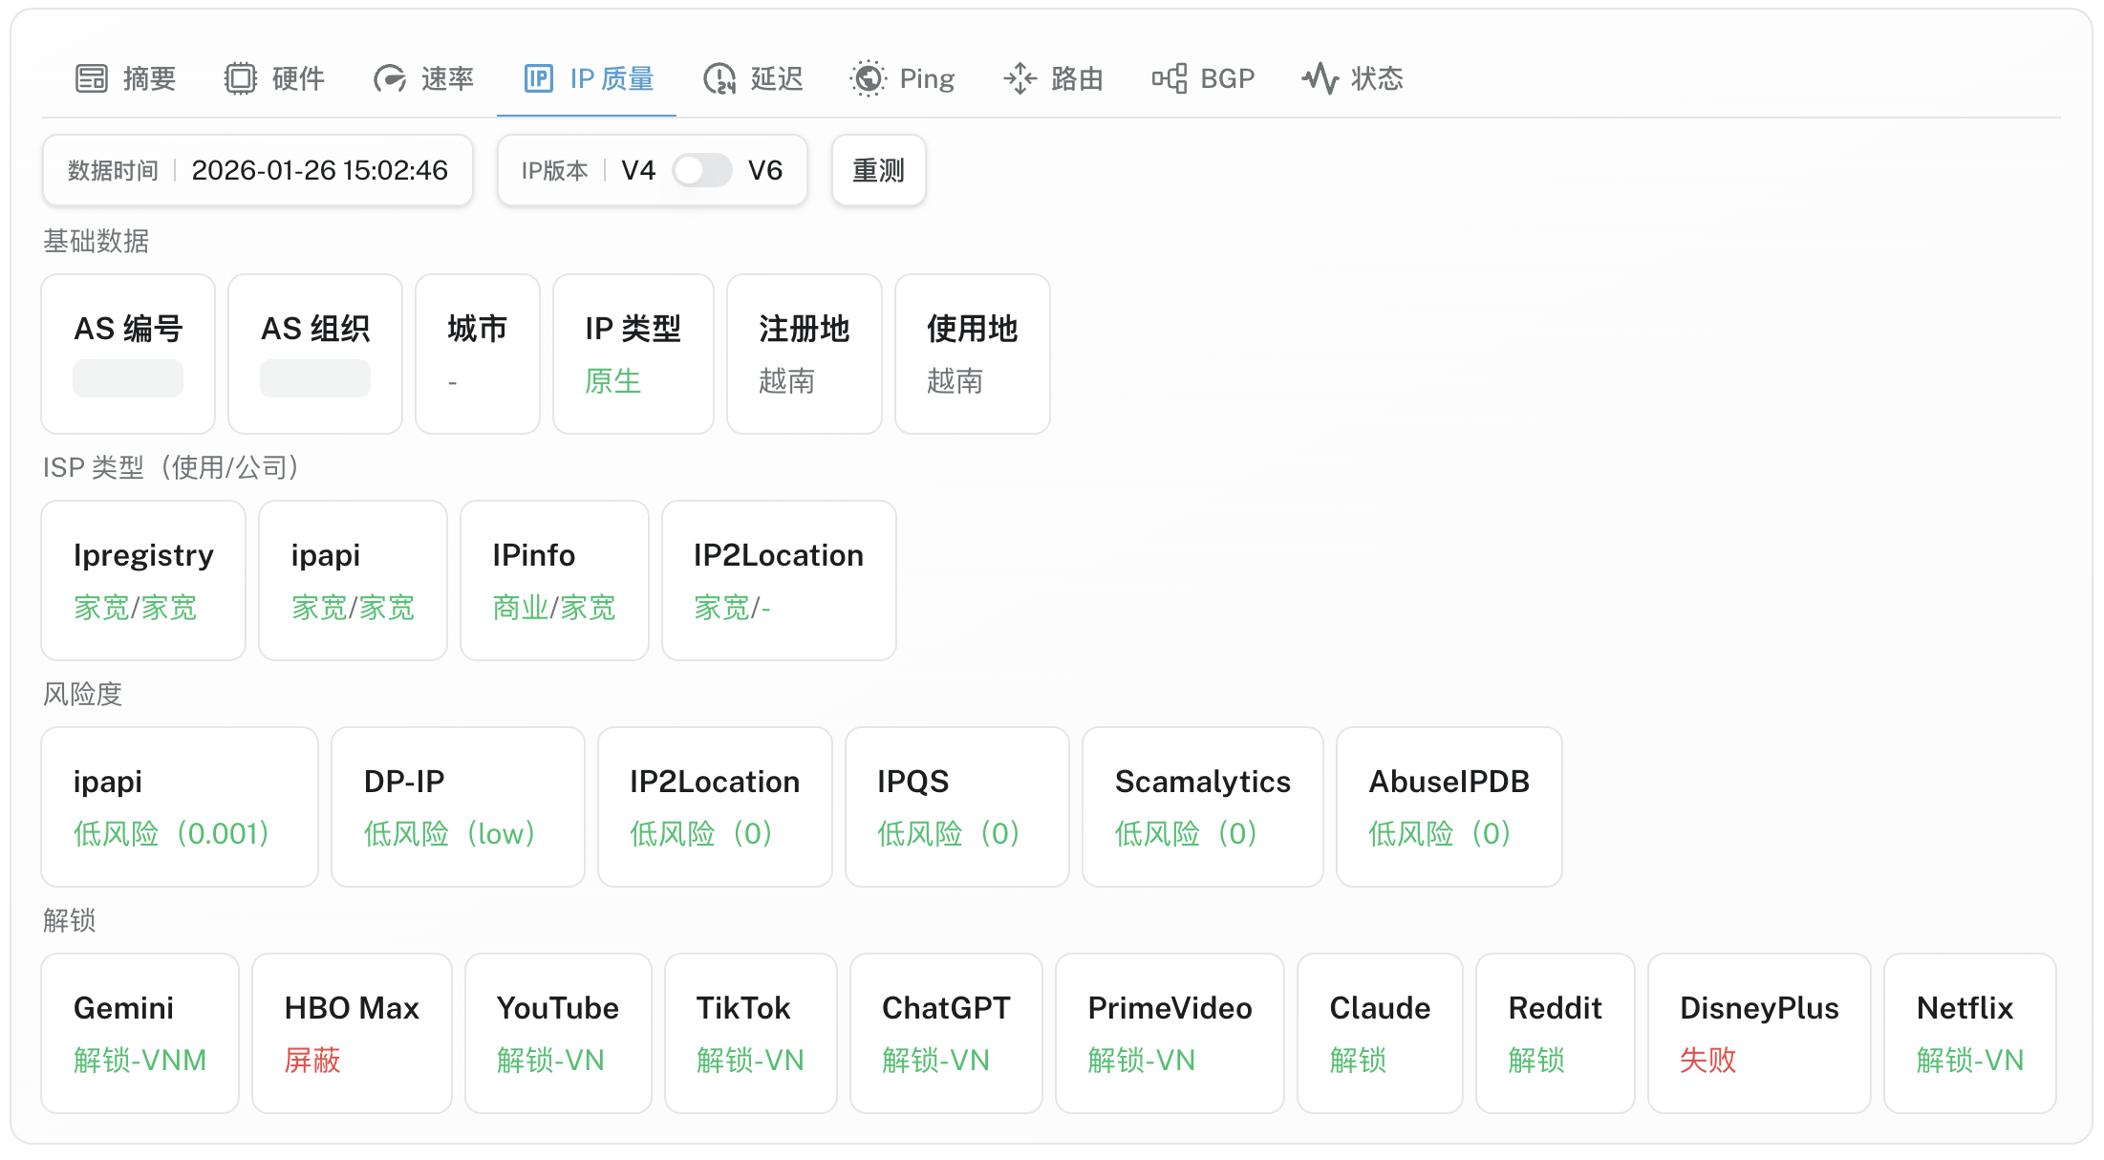Click the blue IP badge icon on IP 质量 tab

point(539,77)
